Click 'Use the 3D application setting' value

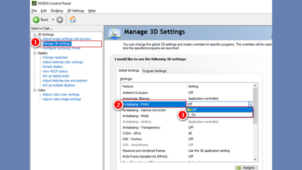(209, 151)
